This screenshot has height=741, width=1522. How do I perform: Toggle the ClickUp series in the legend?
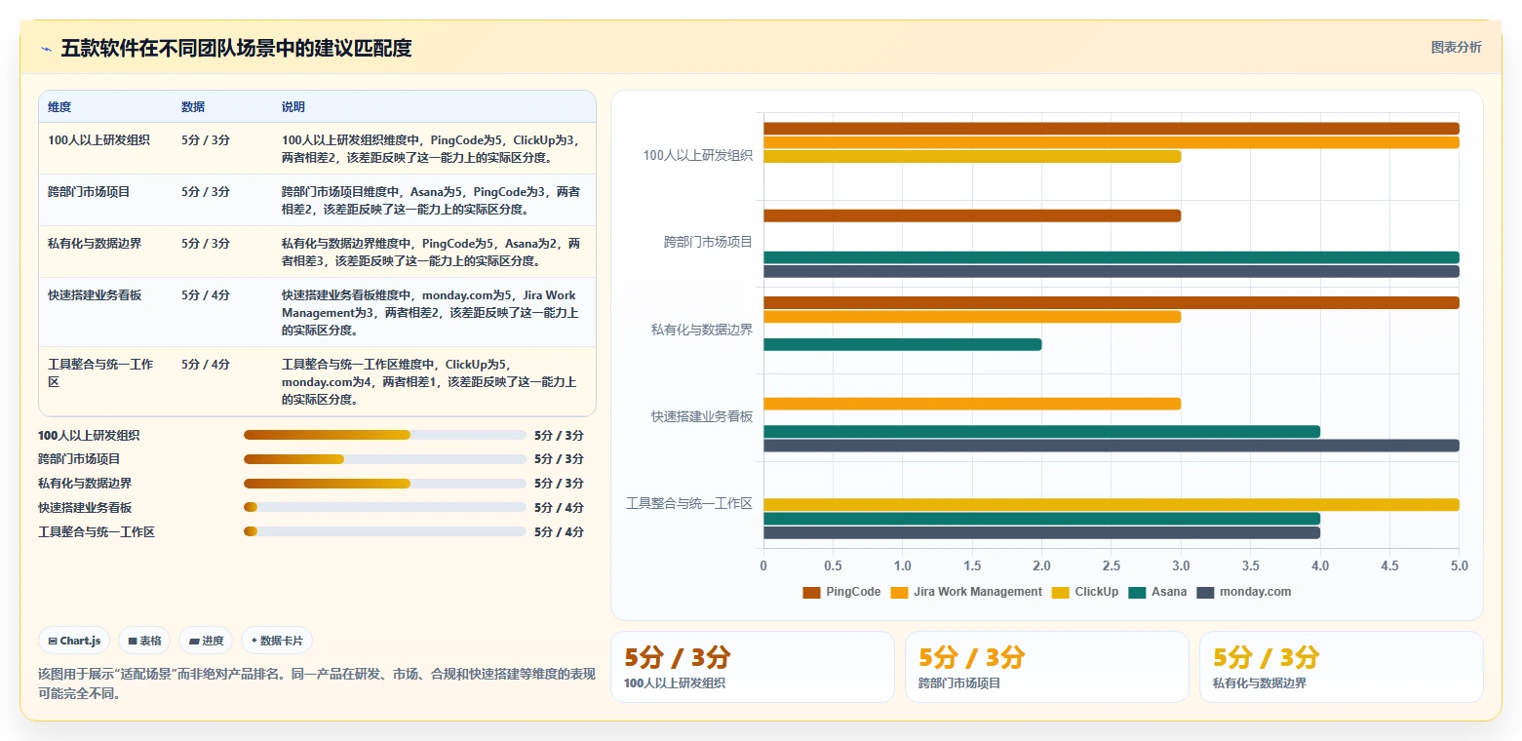click(x=1085, y=592)
